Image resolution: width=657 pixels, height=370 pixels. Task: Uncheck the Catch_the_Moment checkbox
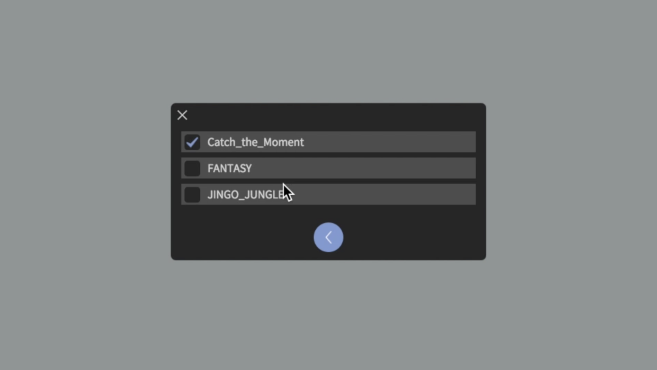(x=192, y=142)
